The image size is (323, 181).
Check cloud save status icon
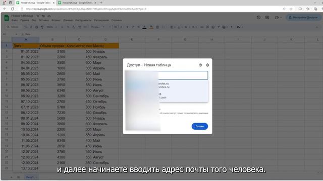[49, 16]
